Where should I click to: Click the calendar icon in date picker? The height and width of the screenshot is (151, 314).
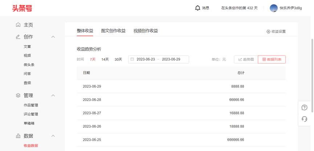click(x=132, y=59)
